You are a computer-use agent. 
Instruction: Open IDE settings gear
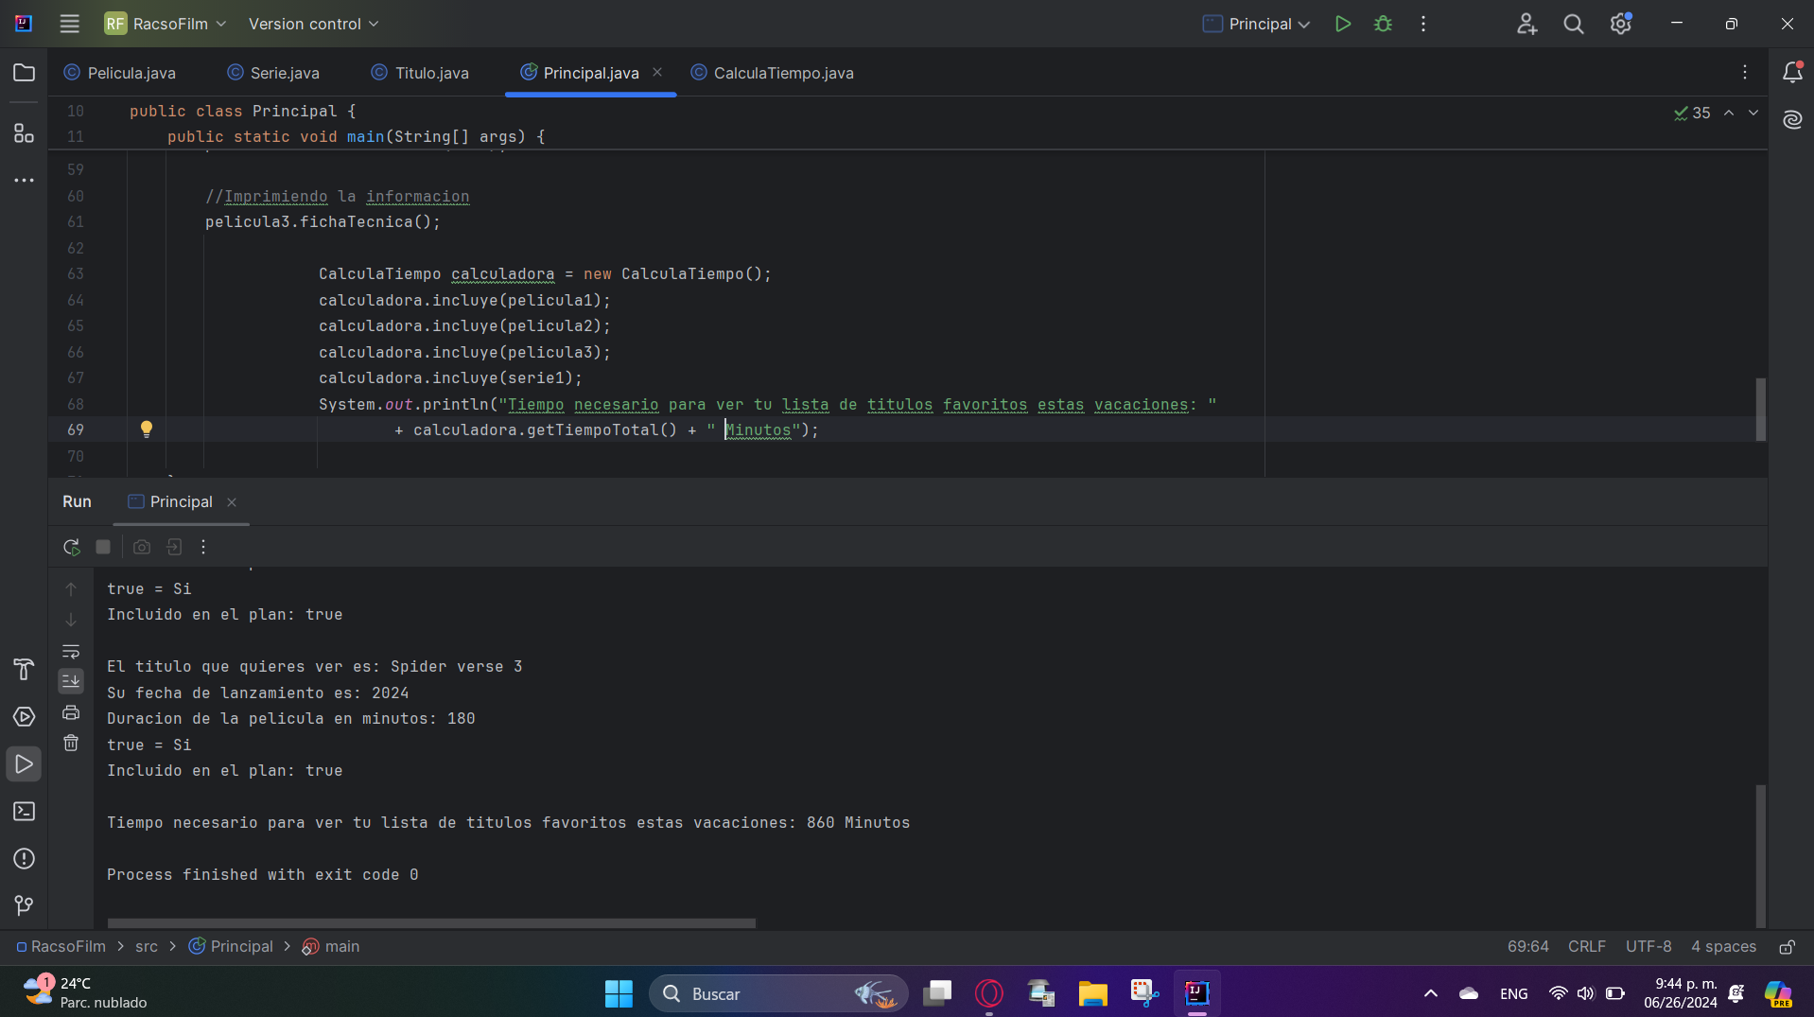(1621, 24)
